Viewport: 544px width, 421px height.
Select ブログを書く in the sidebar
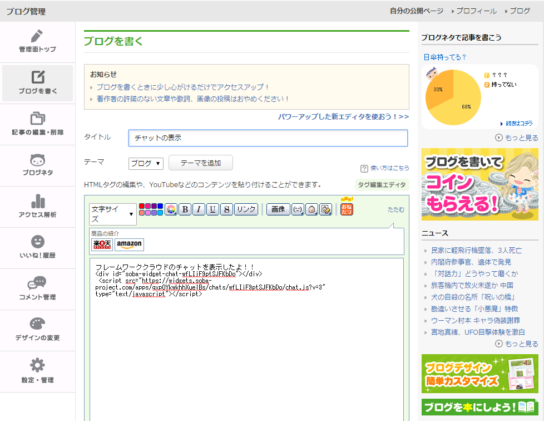click(x=37, y=83)
